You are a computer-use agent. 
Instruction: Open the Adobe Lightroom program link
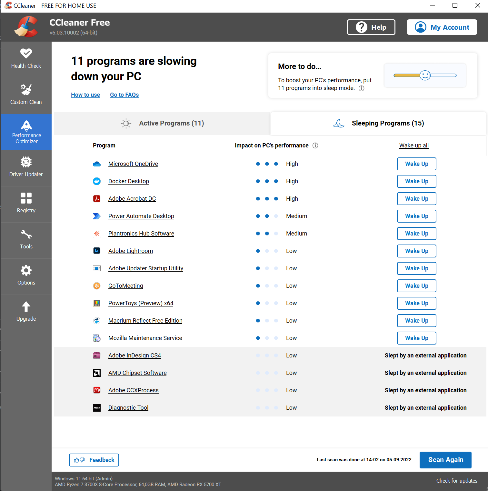131,251
